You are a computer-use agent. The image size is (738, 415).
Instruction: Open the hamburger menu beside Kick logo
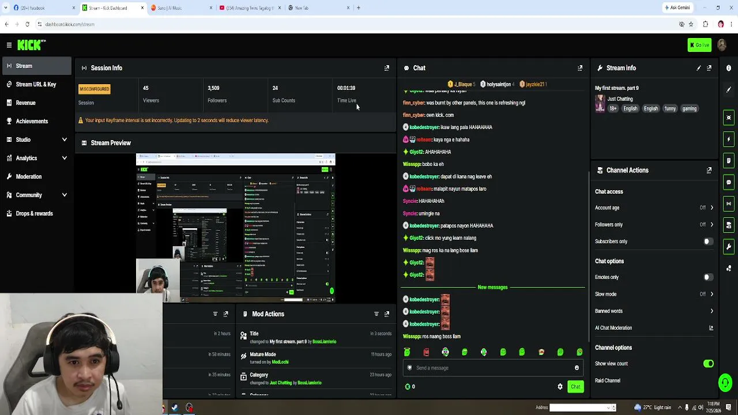9,45
